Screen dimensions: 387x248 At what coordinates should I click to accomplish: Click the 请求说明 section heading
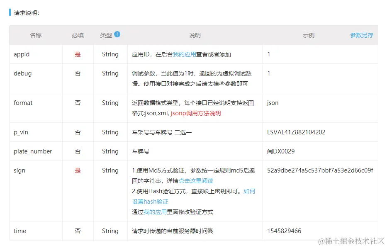[27, 13]
